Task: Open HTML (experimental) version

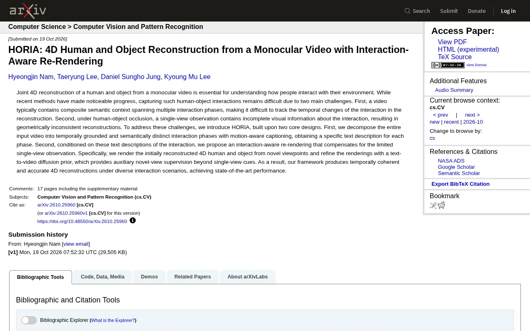Action: (x=468, y=50)
